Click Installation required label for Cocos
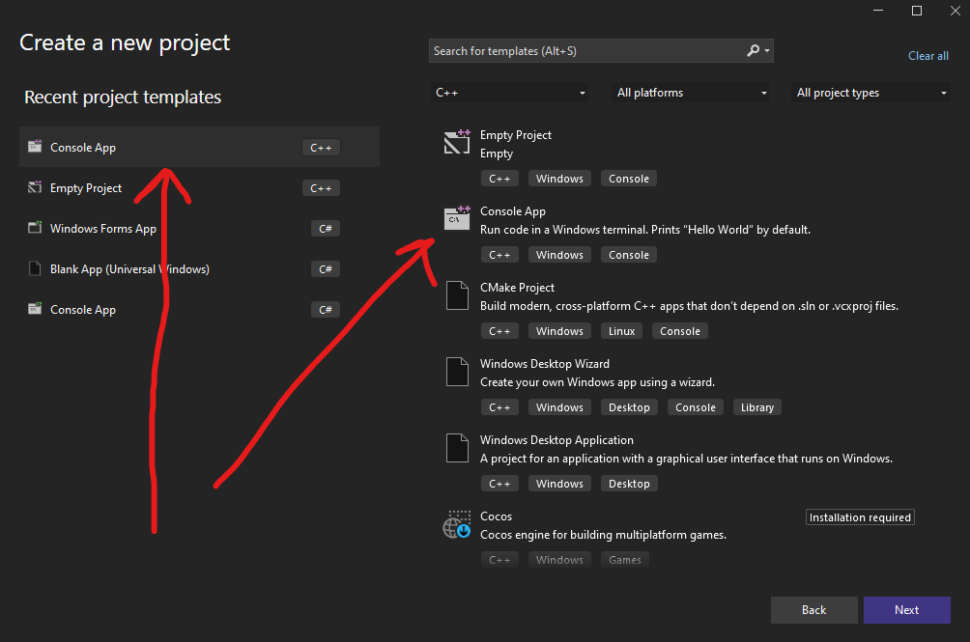Screen dimensions: 970x642 click(x=860, y=517)
